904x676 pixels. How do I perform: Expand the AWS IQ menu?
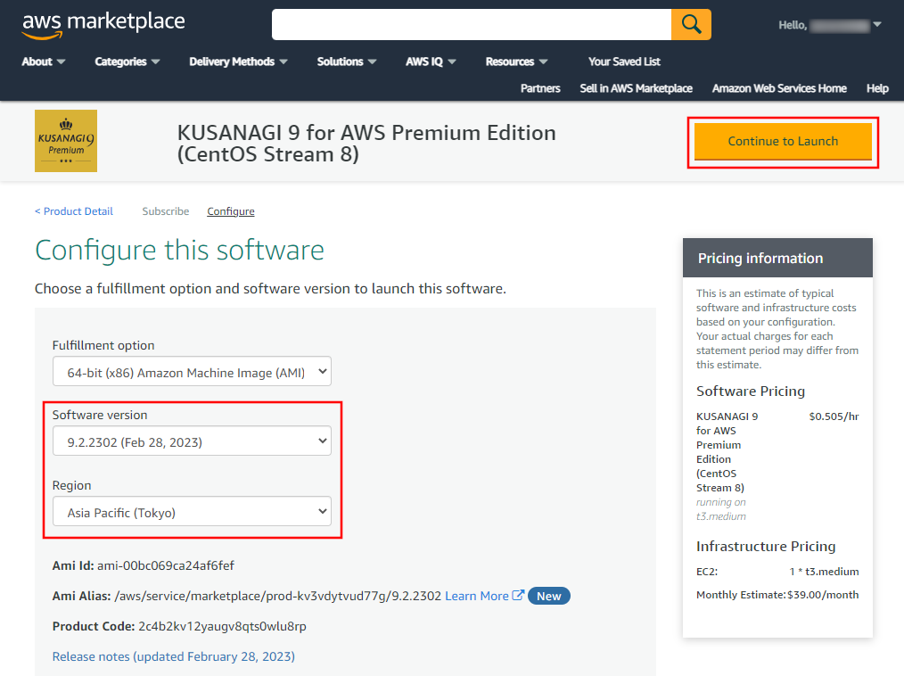coord(431,62)
